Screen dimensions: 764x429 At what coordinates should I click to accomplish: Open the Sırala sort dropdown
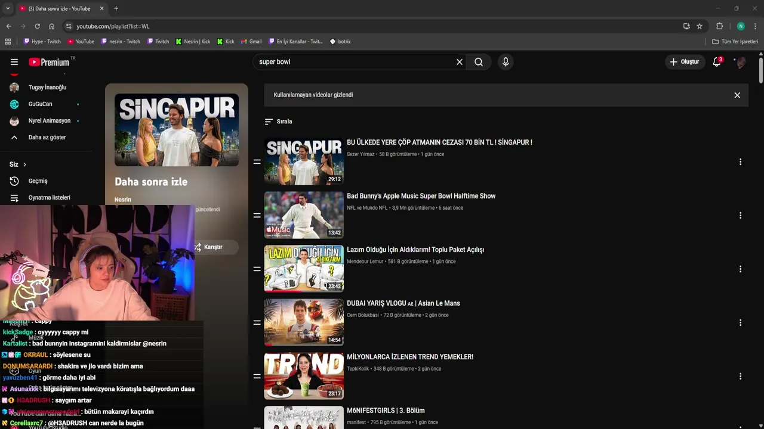(x=278, y=122)
